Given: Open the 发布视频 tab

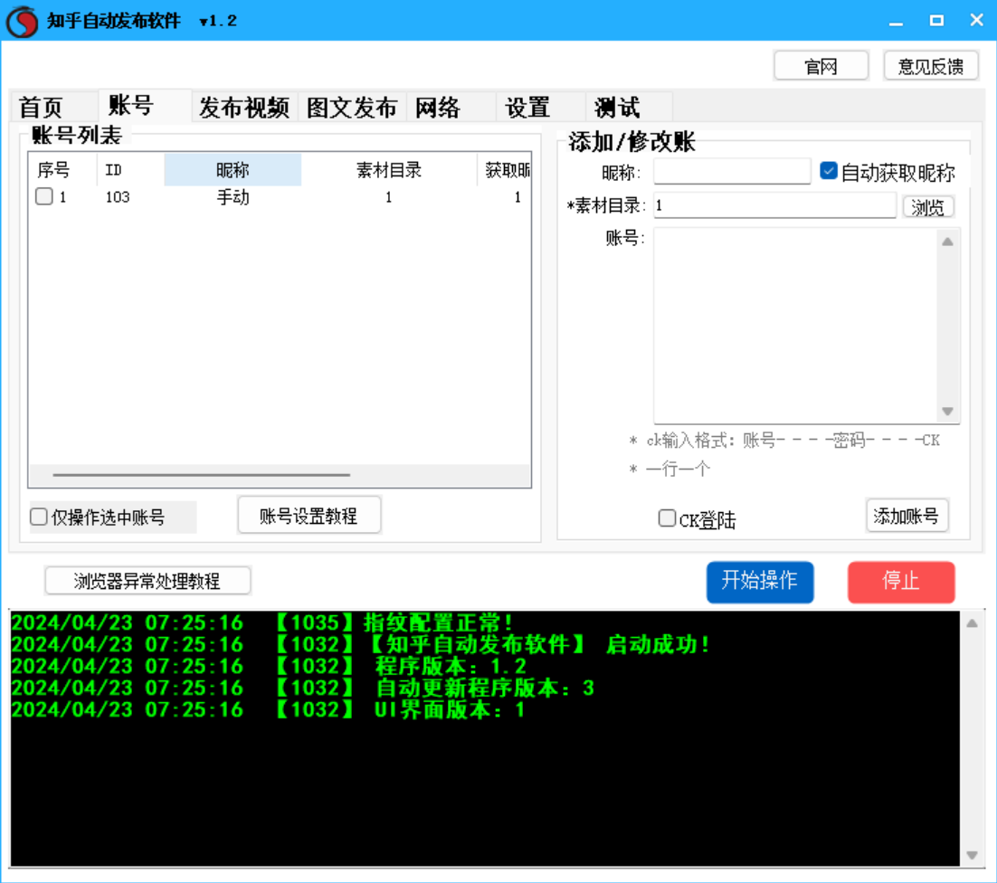Looking at the screenshot, I should (245, 107).
